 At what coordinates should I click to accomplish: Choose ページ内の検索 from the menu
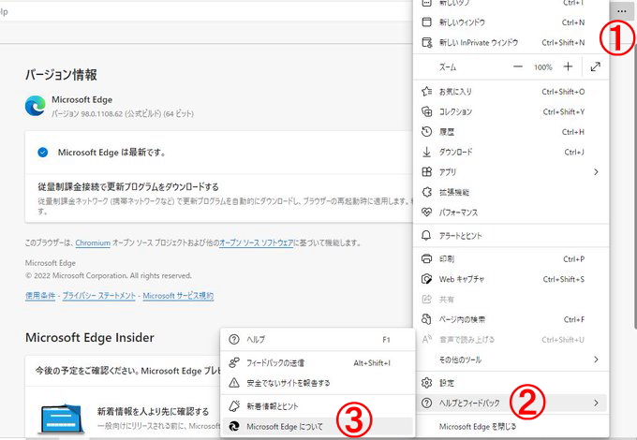511,319
